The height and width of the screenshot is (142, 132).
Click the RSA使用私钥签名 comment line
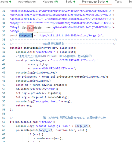(63, 44)
